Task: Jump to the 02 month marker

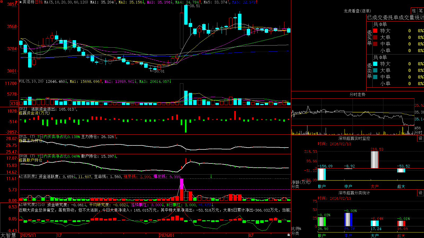Action: [251, 235]
